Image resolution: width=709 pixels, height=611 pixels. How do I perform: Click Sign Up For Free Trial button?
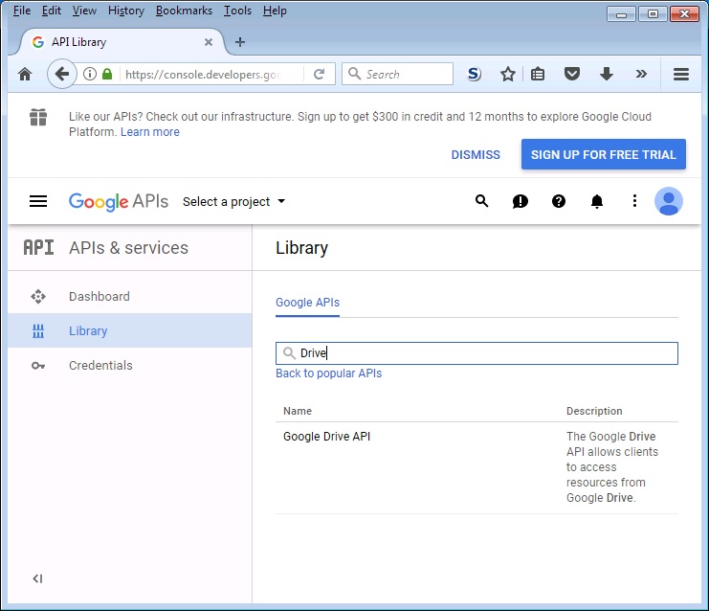[604, 155]
